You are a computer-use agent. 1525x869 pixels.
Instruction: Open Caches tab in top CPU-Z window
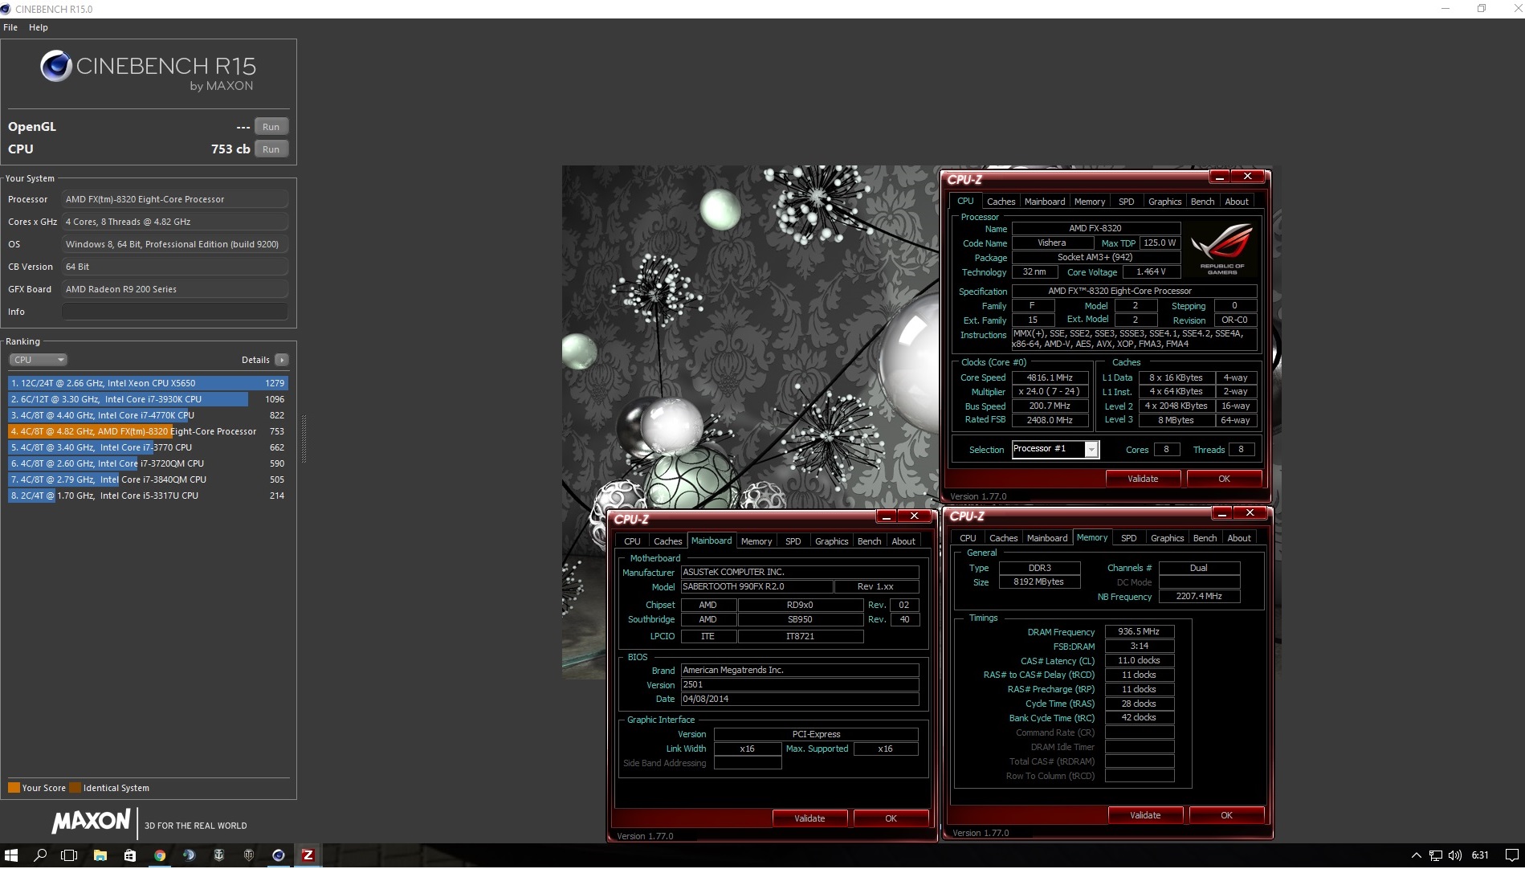click(1001, 202)
